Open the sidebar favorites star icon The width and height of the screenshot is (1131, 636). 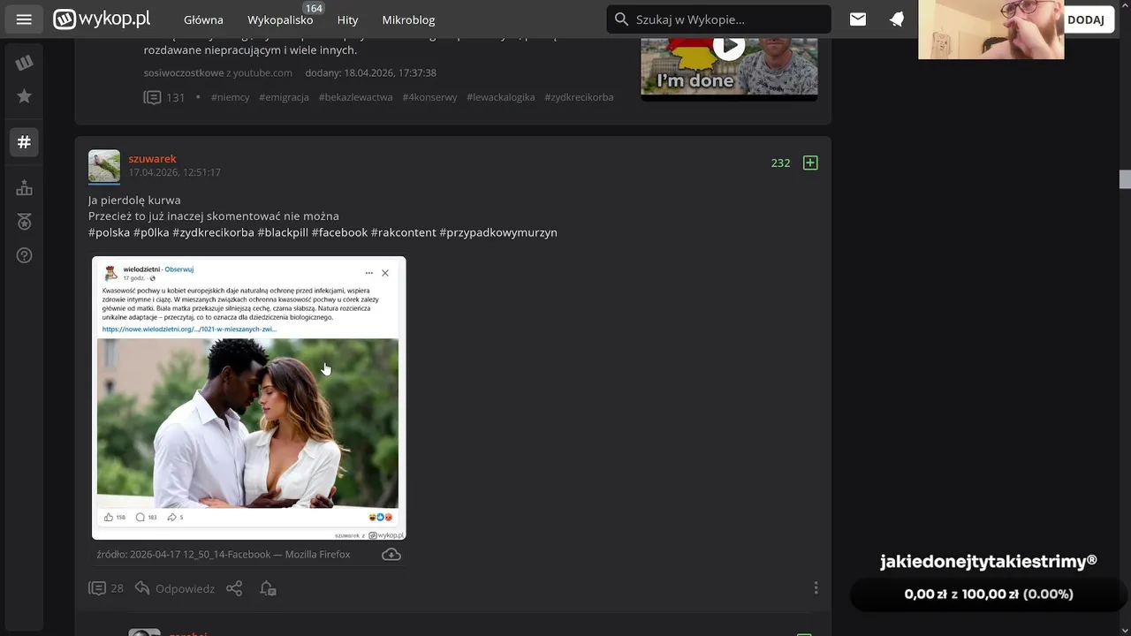click(24, 96)
